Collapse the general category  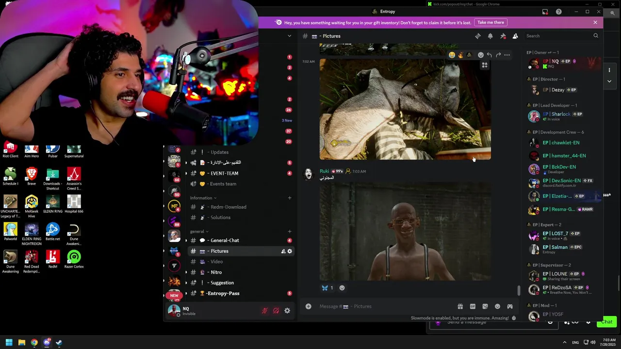coord(199,231)
